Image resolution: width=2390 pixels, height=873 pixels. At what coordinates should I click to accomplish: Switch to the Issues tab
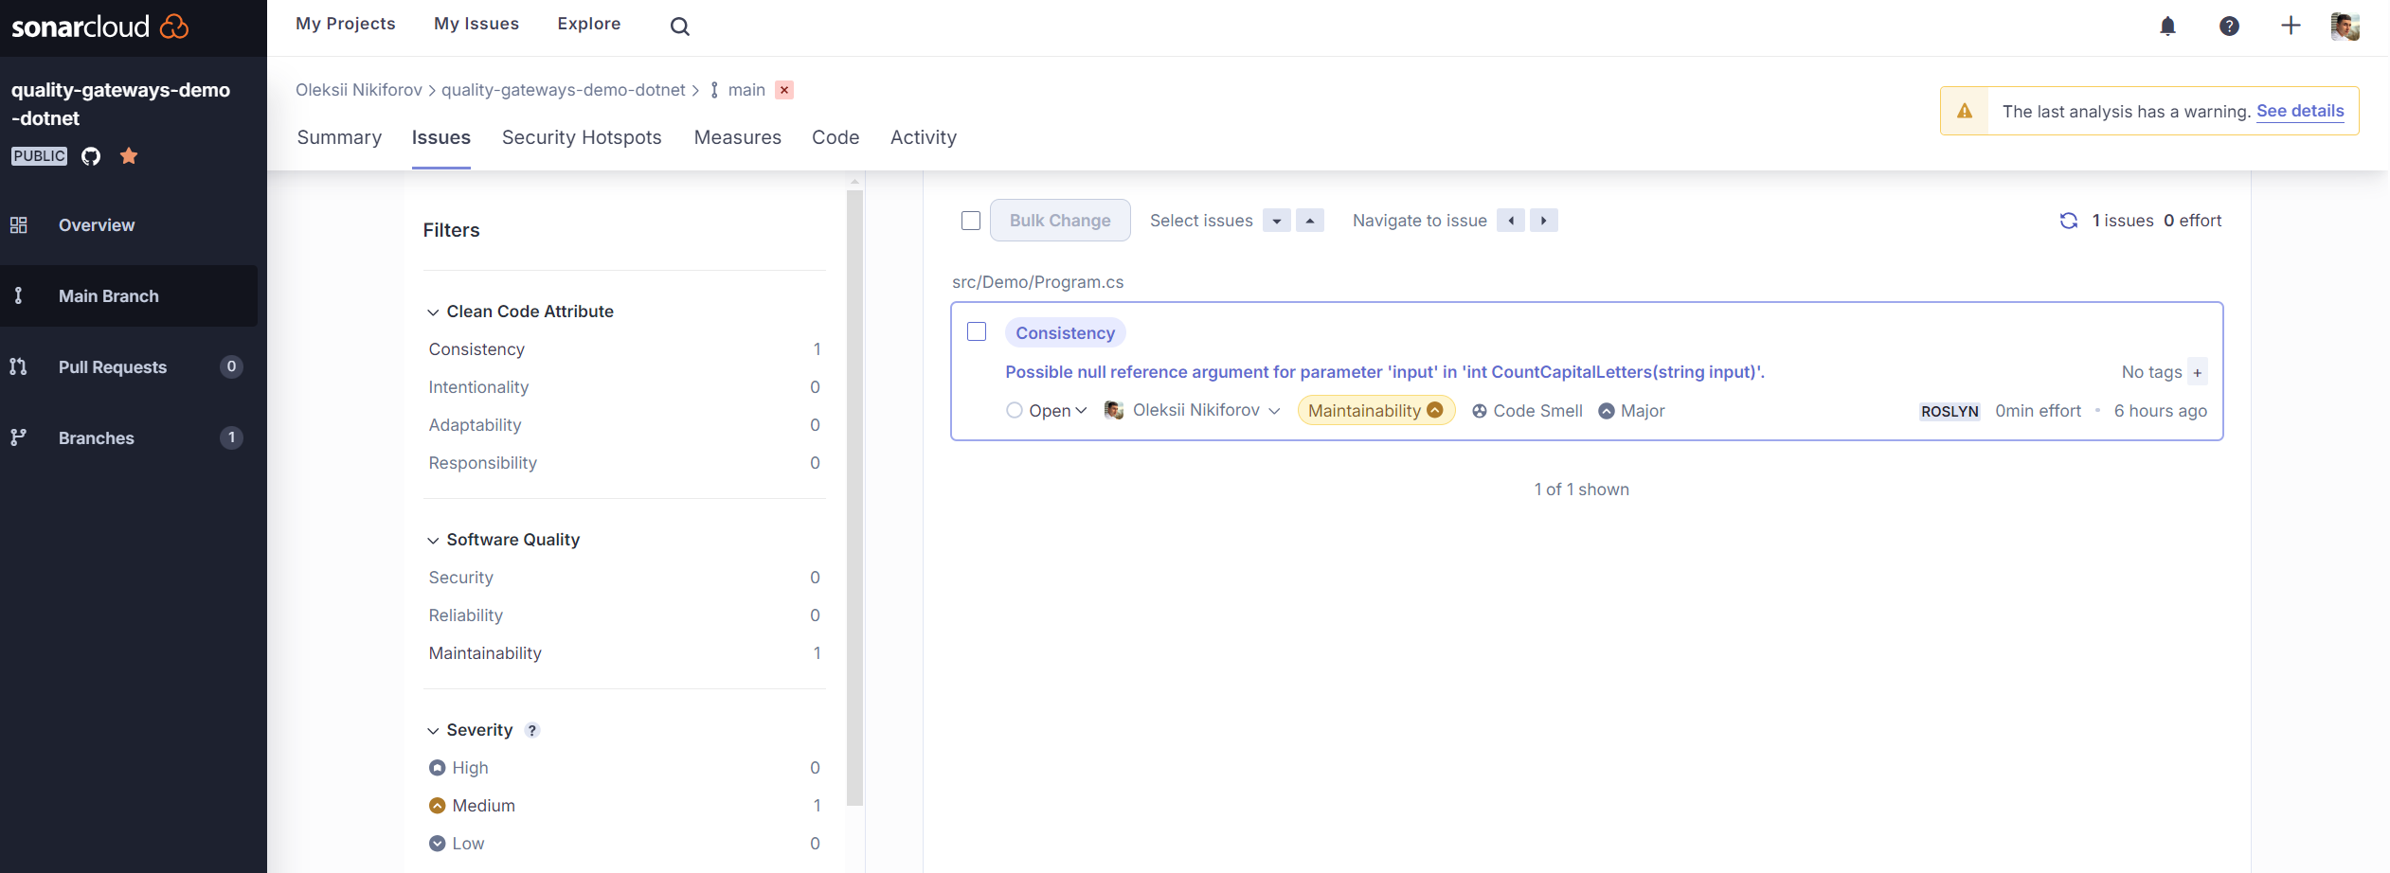441,137
